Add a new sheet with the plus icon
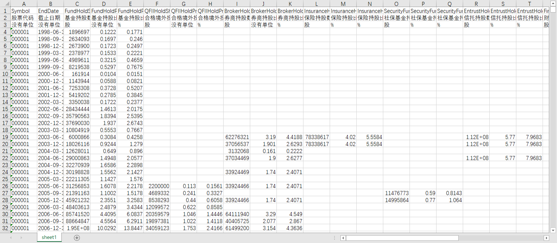Image resolution: width=557 pixels, height=243 pixels. pos(77,238)
